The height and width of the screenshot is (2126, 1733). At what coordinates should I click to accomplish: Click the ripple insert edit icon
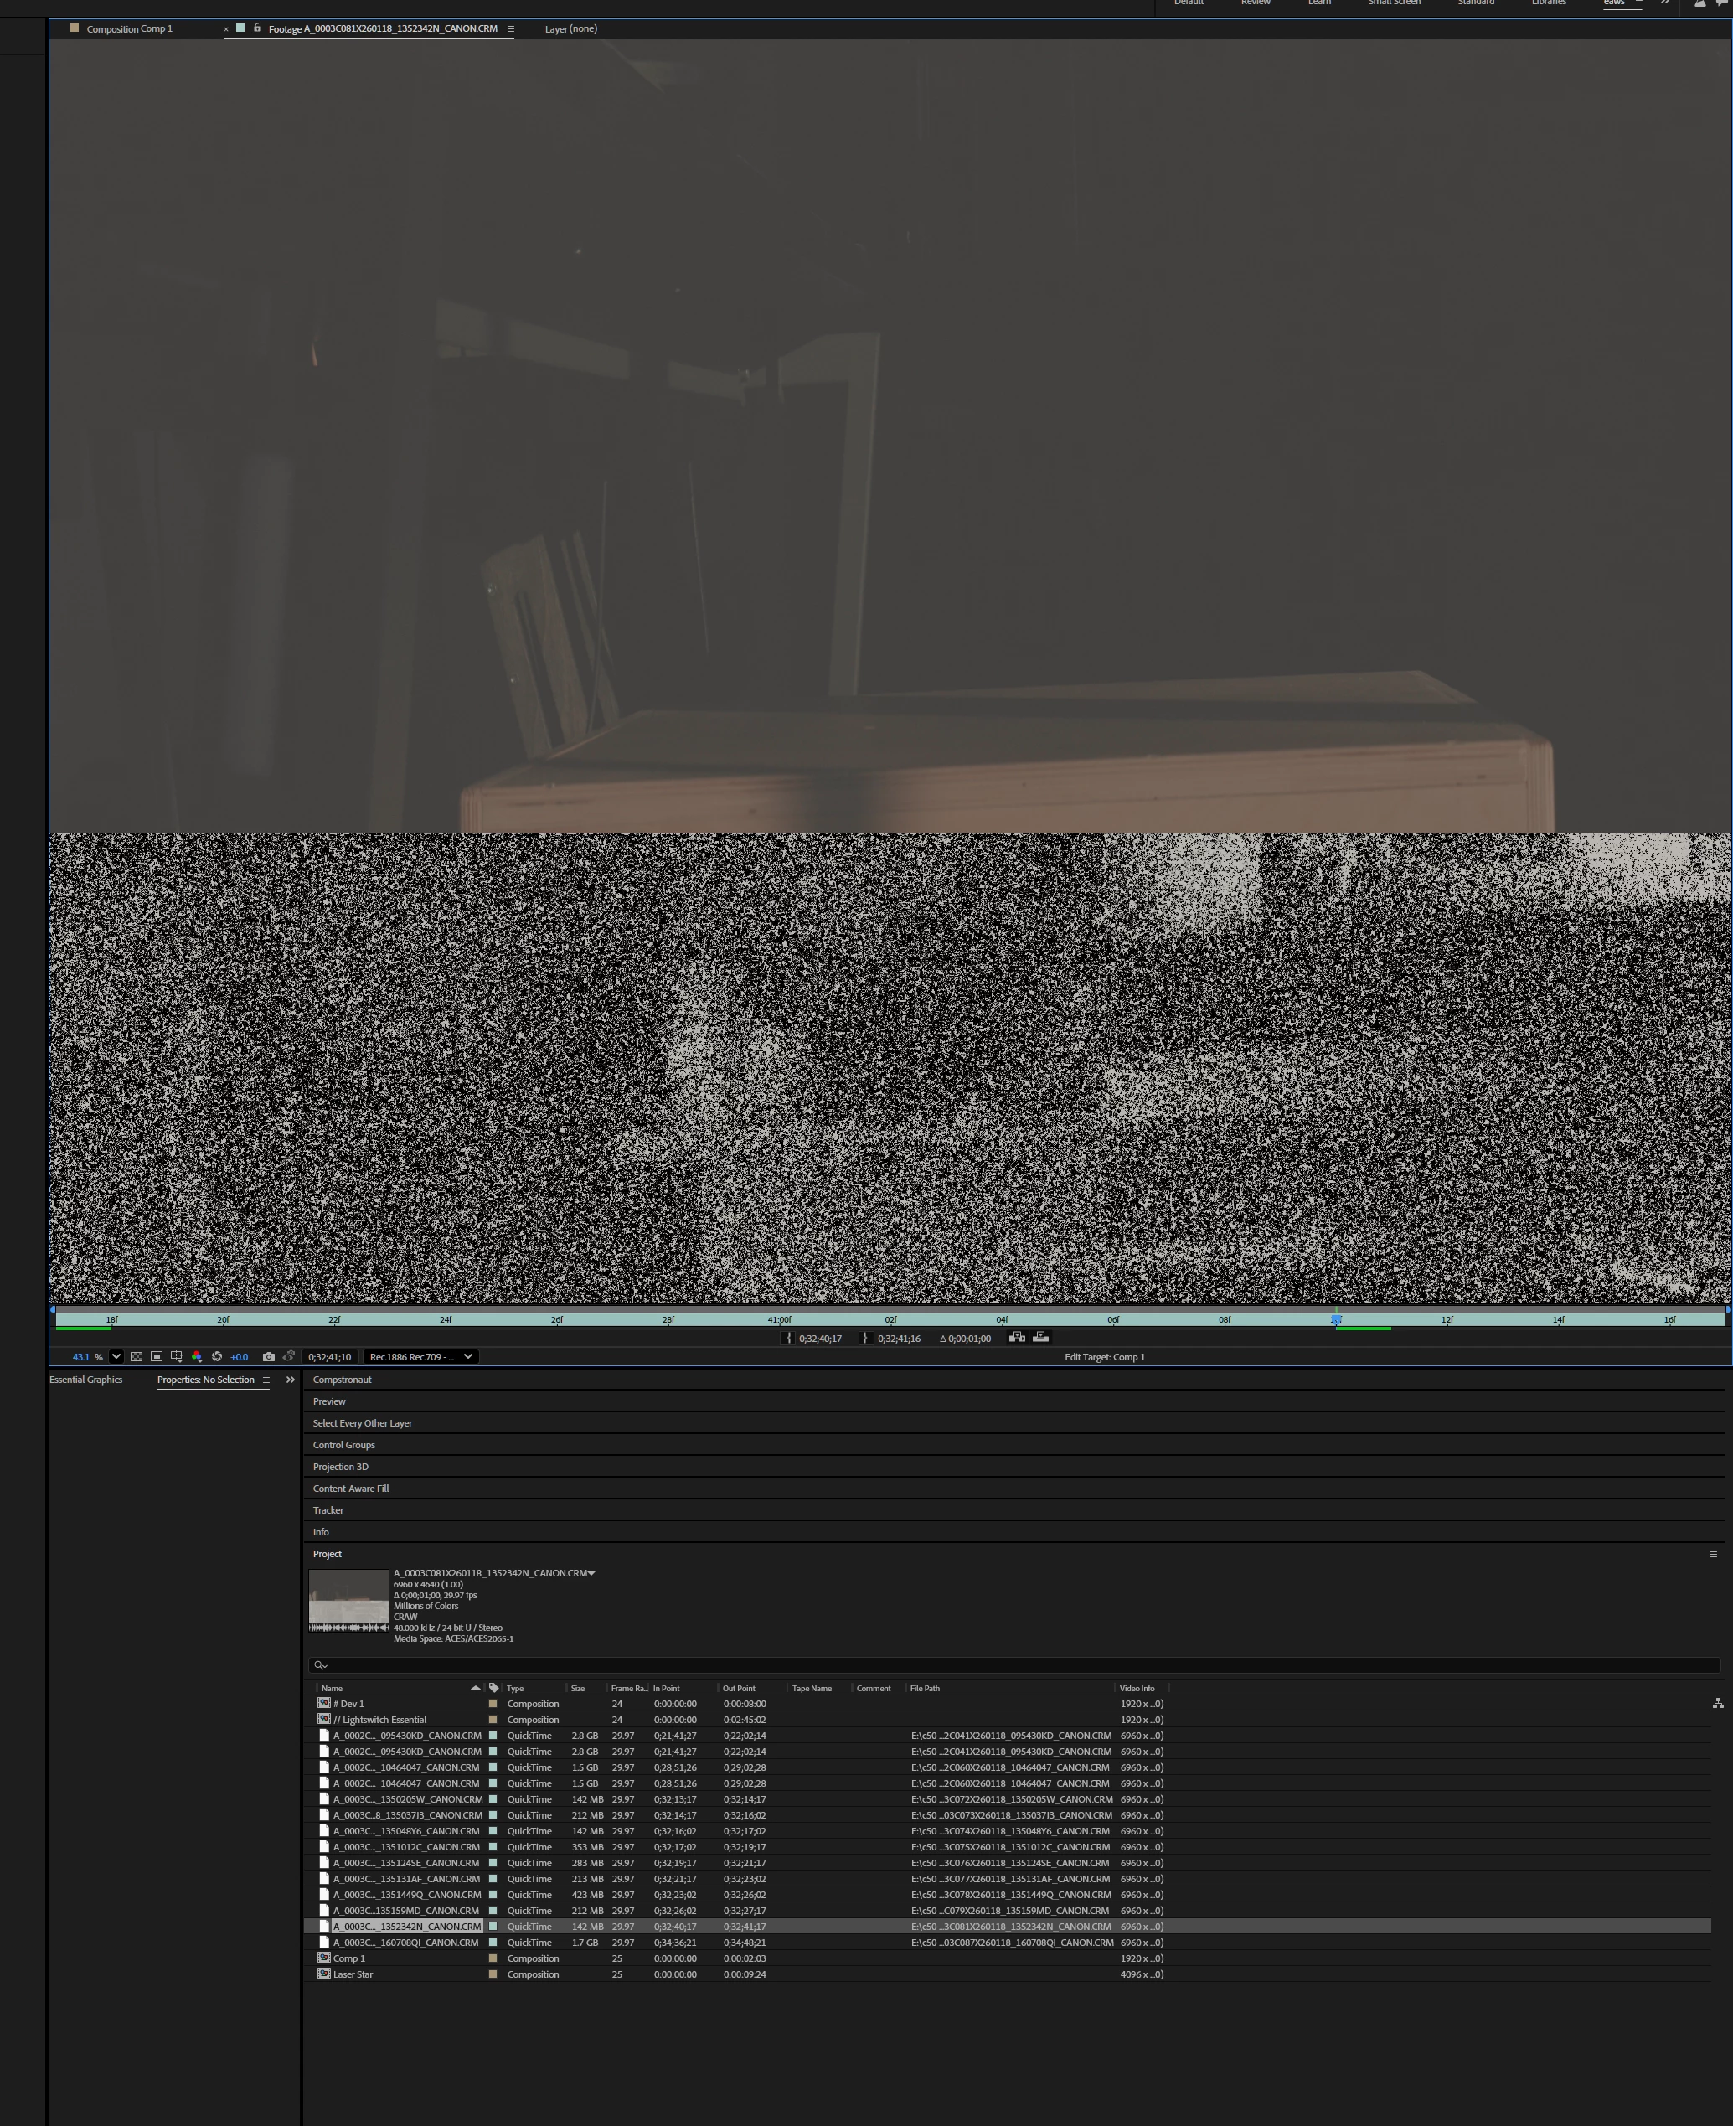pyautogui.click(x=1017, y=1338)
